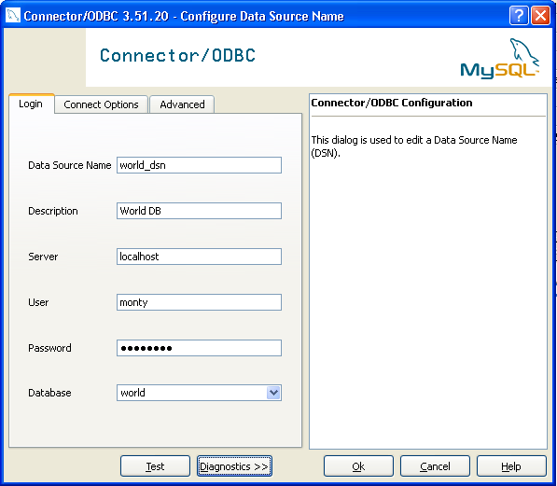Expand Diagnostics >> panel
The height and width of the screenshot is (486, 557).
point(234,466)
